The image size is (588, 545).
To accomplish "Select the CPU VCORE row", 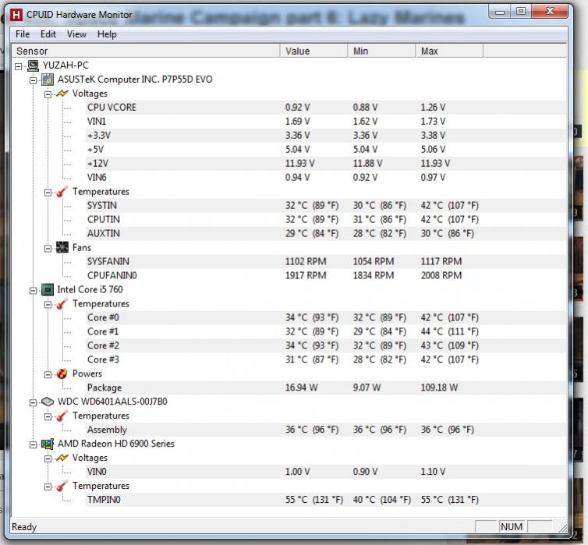I will point(112,108).
